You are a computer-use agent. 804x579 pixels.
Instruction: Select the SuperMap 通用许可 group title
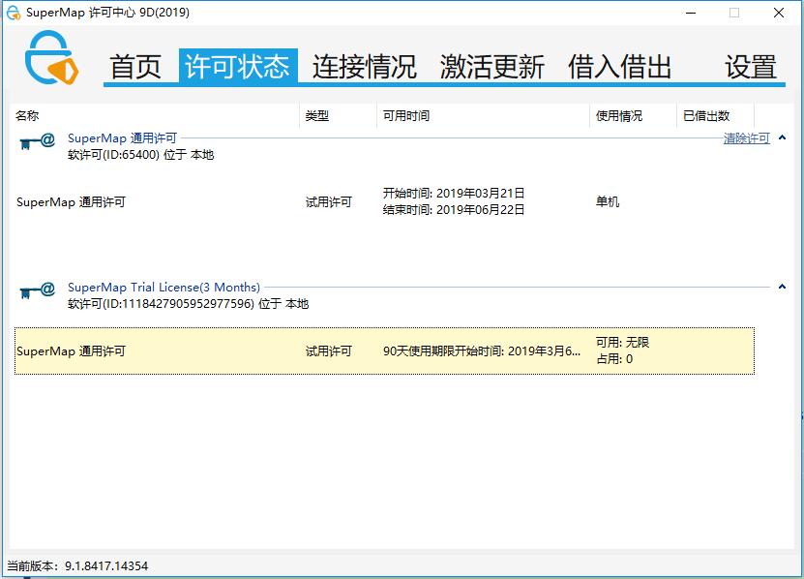click(x=122, y=138)
